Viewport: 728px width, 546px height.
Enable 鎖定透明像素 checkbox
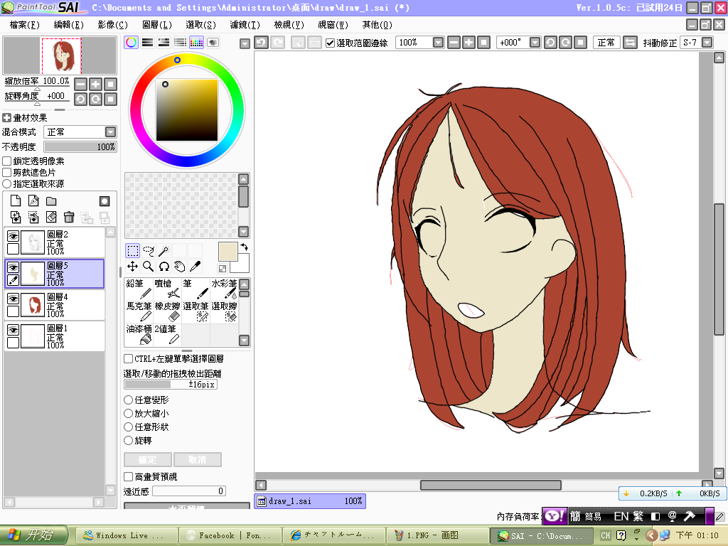point(6,161)
